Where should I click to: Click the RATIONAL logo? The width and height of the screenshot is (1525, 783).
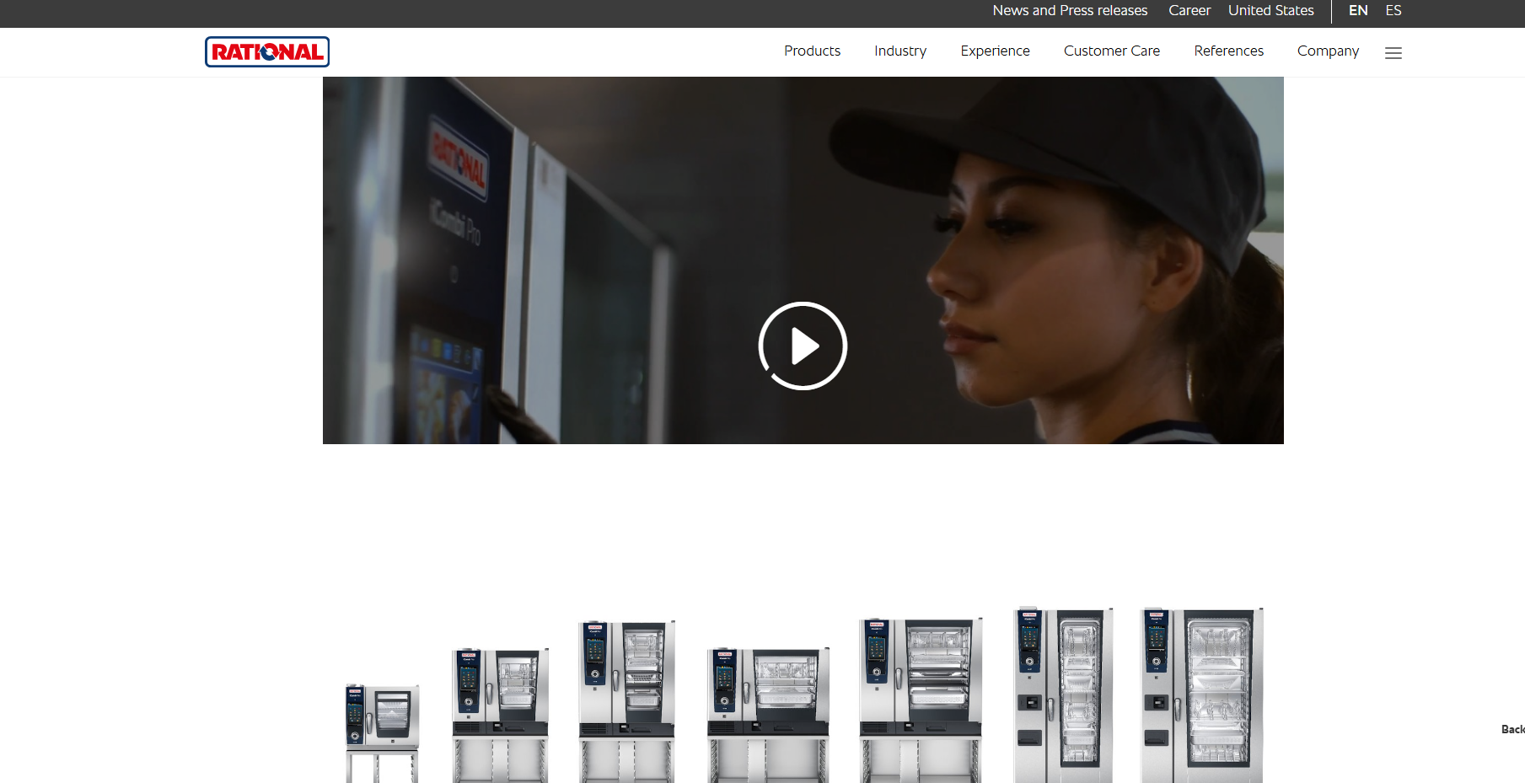(266, 51)
